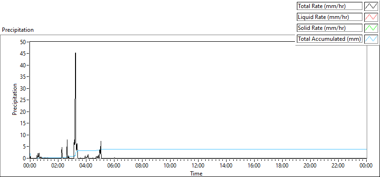Click the 50 value on the y-axis

[23, 42]
